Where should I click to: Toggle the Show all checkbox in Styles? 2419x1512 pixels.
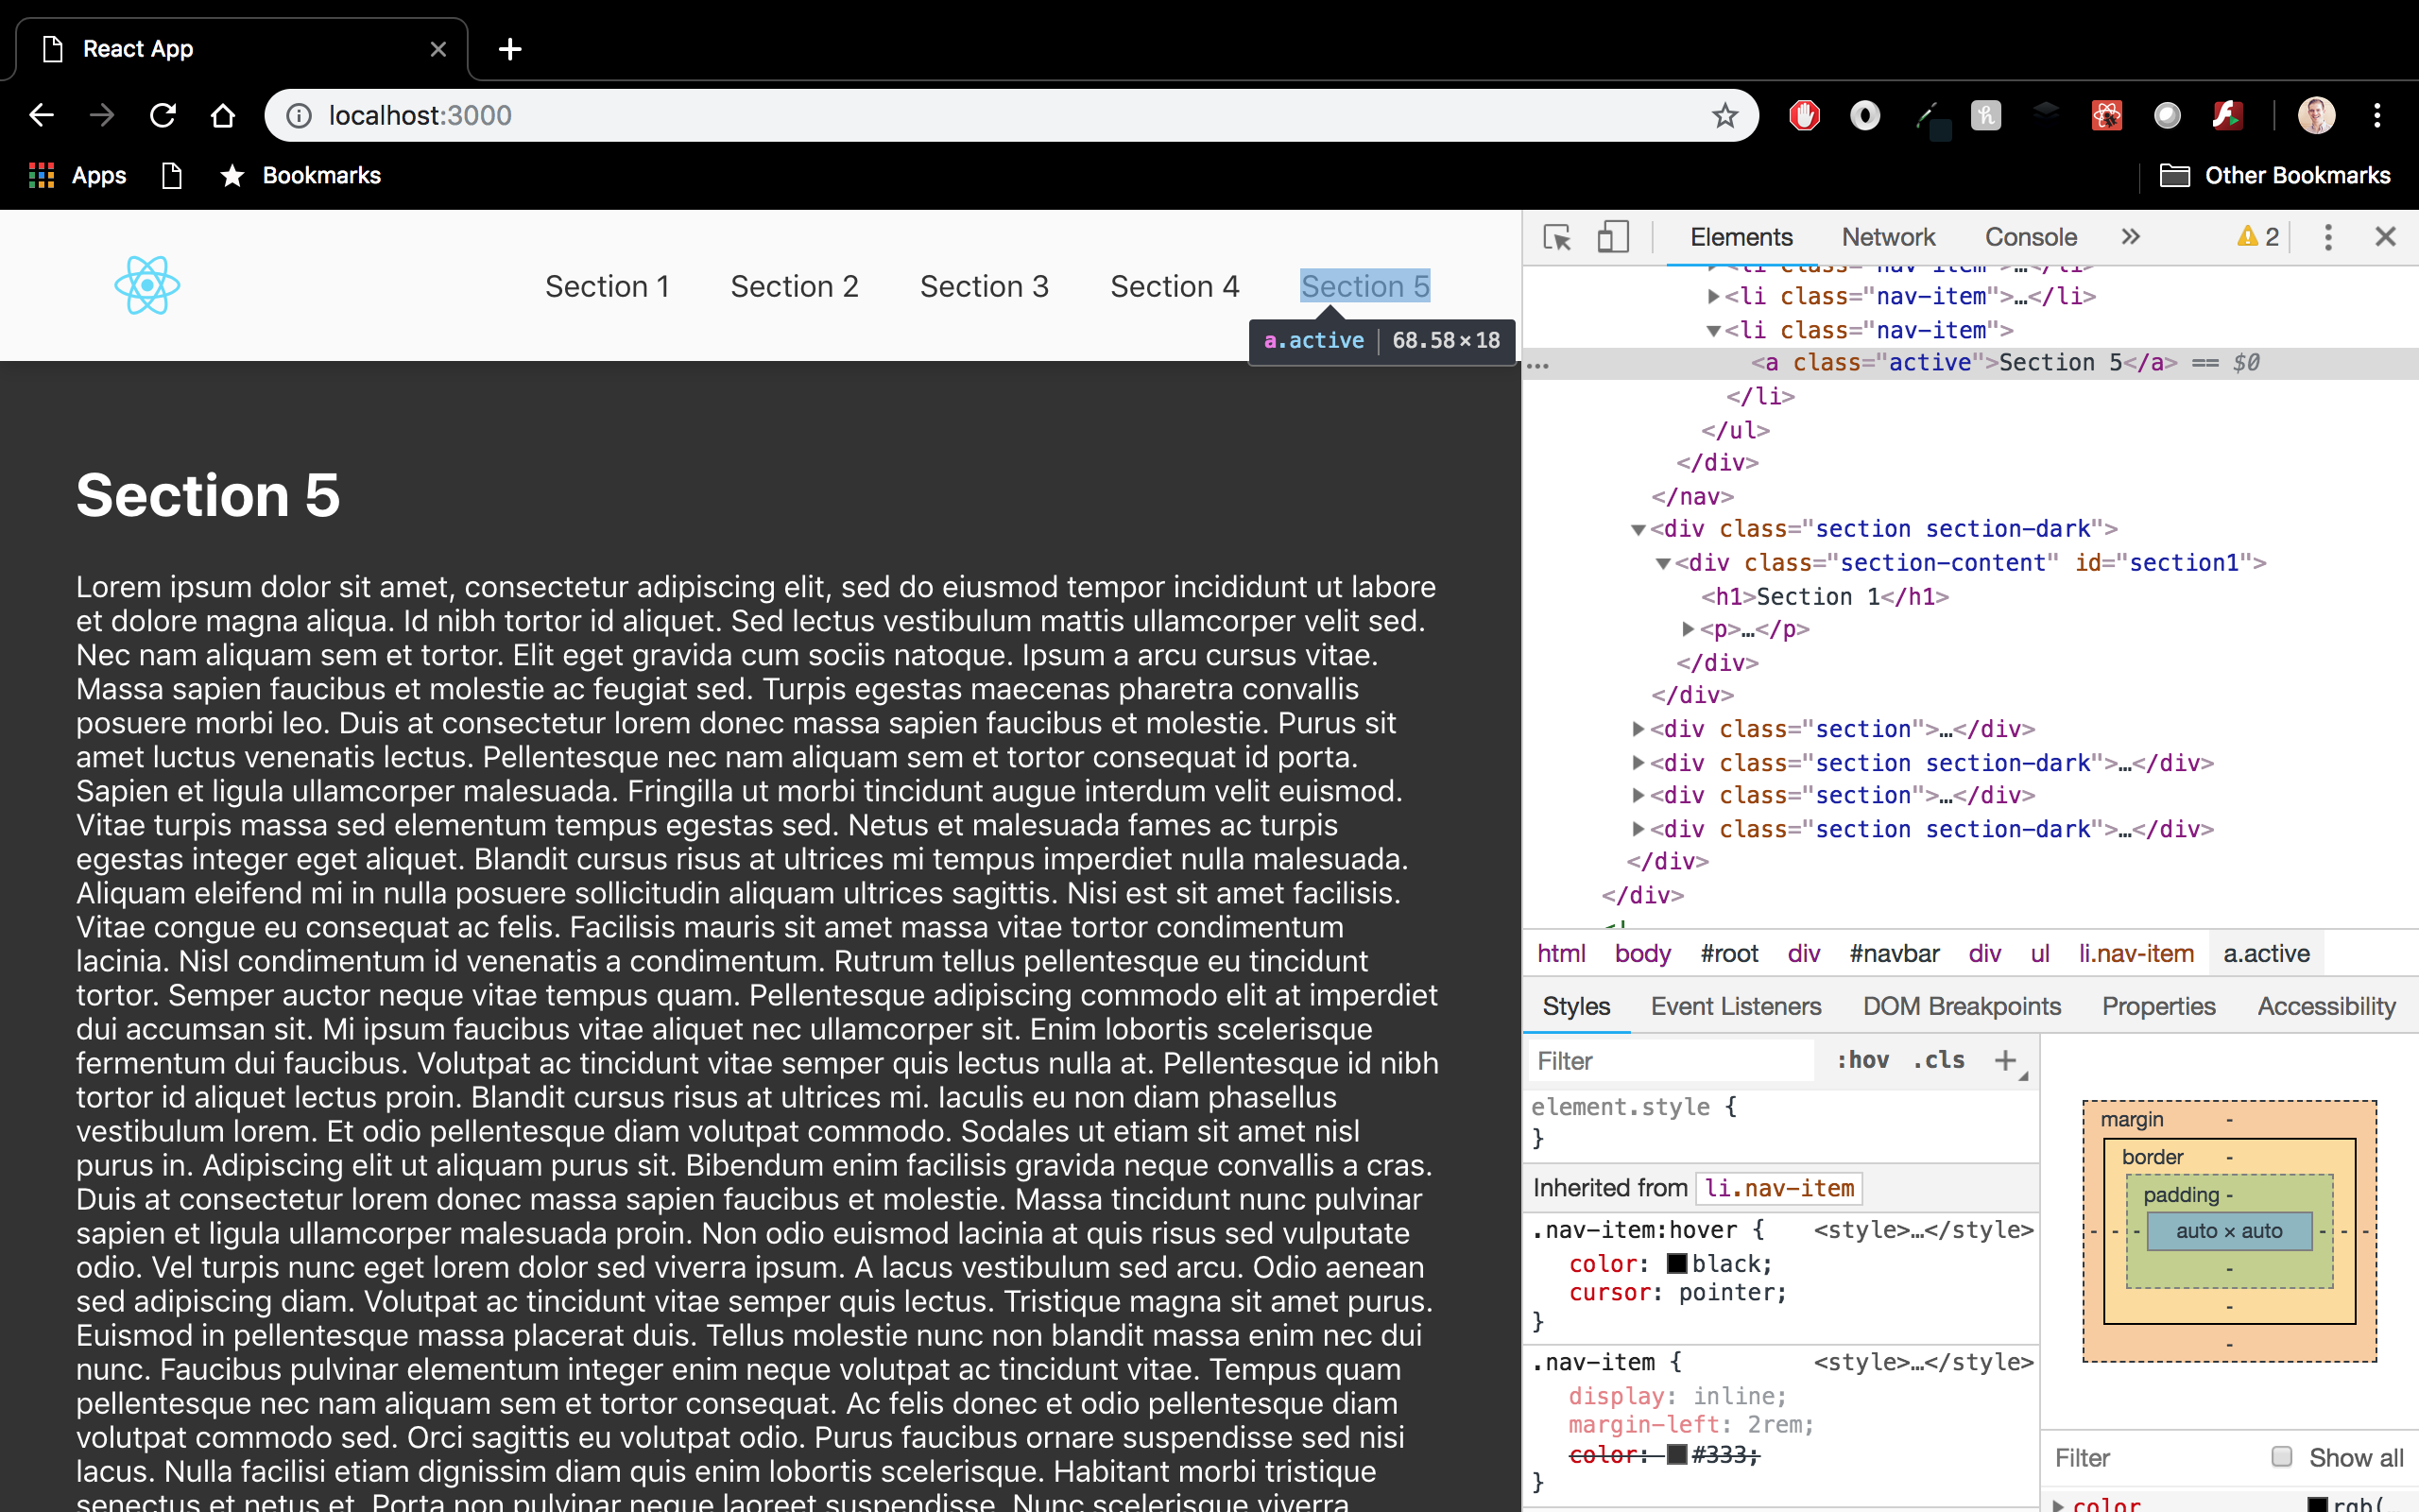tap(2281, 1456)
